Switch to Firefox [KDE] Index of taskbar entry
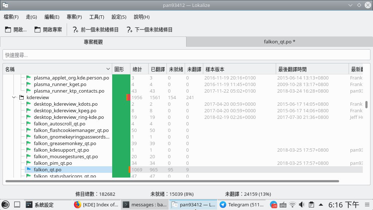Viewport: 373px width, 210px height. (x=96, y=205)
